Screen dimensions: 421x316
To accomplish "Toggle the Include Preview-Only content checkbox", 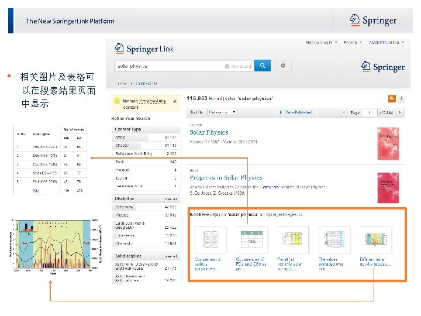I will (175, 101).
